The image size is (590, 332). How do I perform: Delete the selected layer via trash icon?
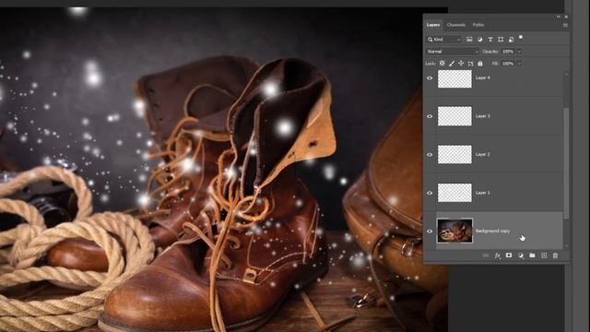click(x=555, y=255)
